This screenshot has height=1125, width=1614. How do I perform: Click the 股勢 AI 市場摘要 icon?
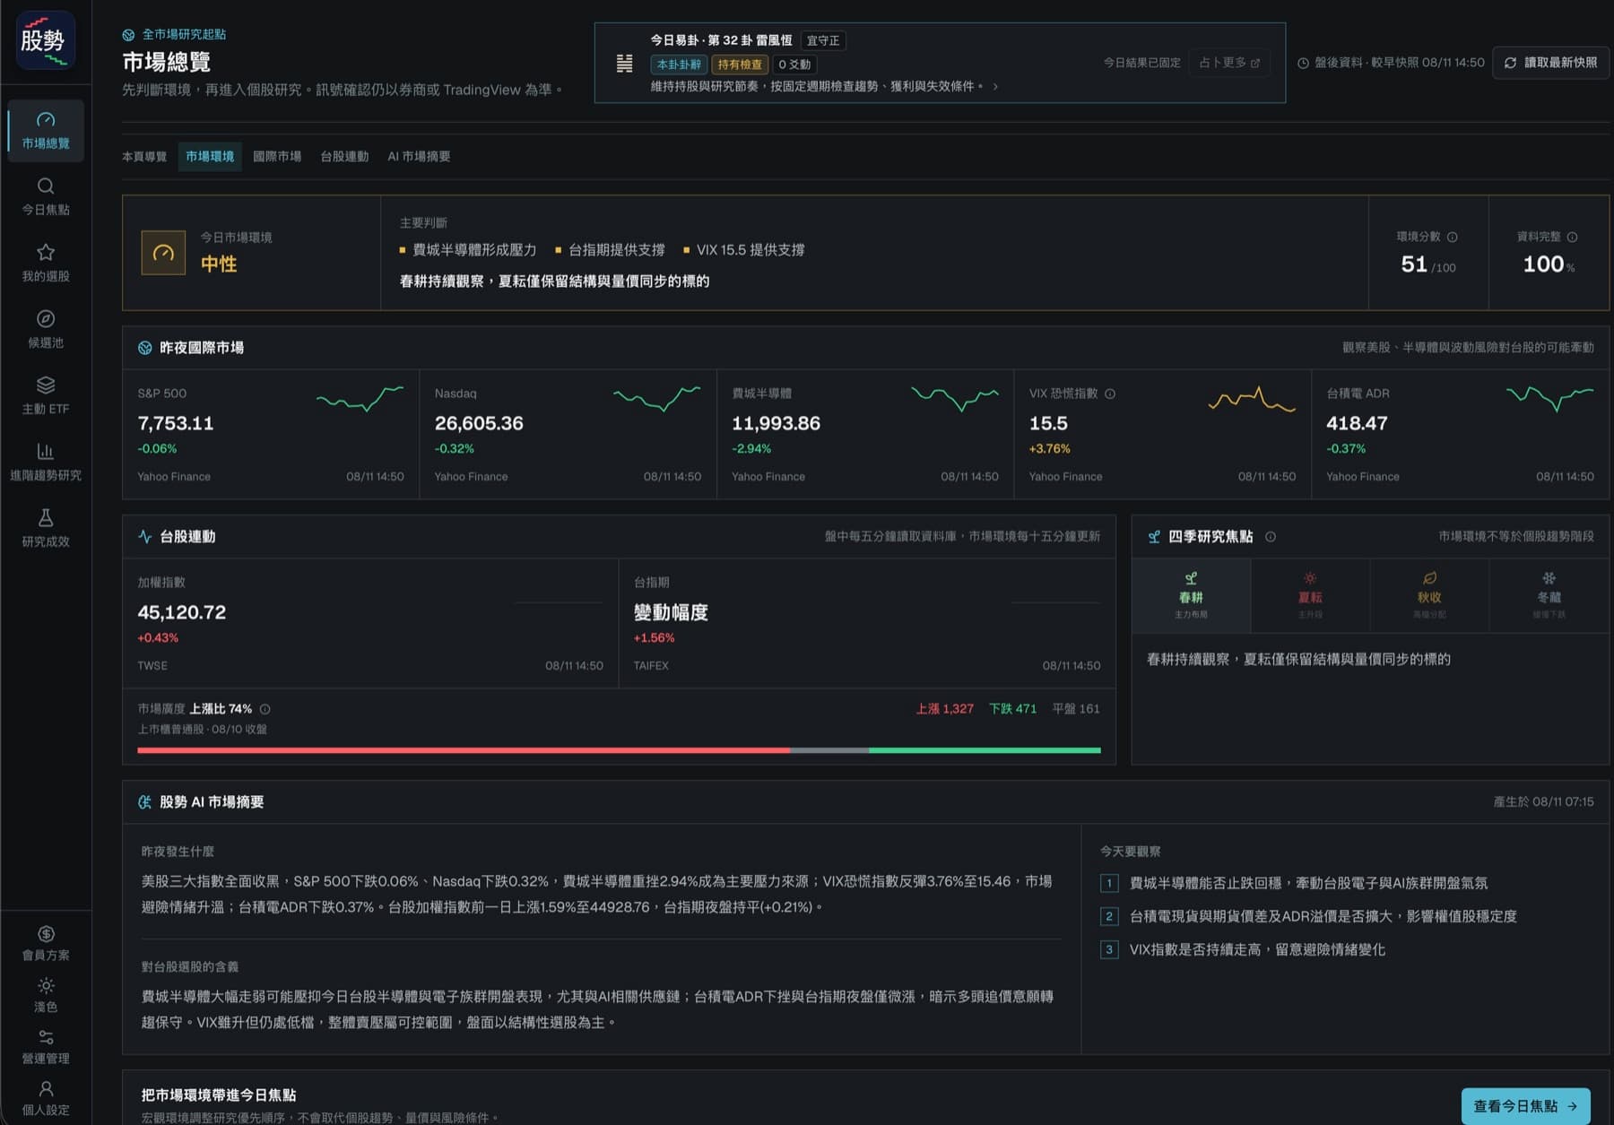tap(144, 802)
